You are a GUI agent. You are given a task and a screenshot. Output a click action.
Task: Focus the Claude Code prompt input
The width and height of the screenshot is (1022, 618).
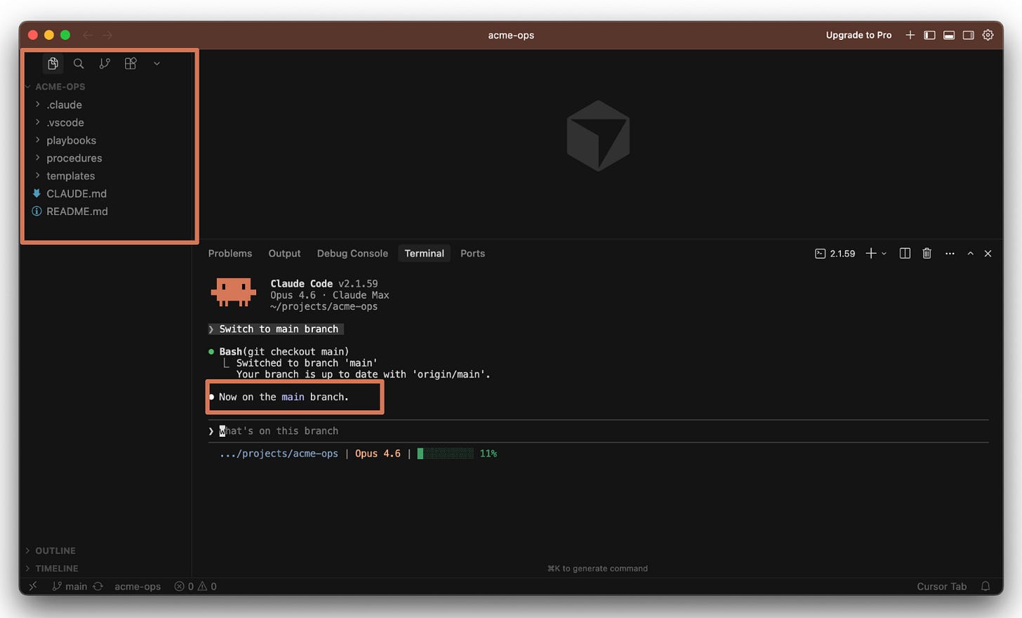(x=598, y=431)
